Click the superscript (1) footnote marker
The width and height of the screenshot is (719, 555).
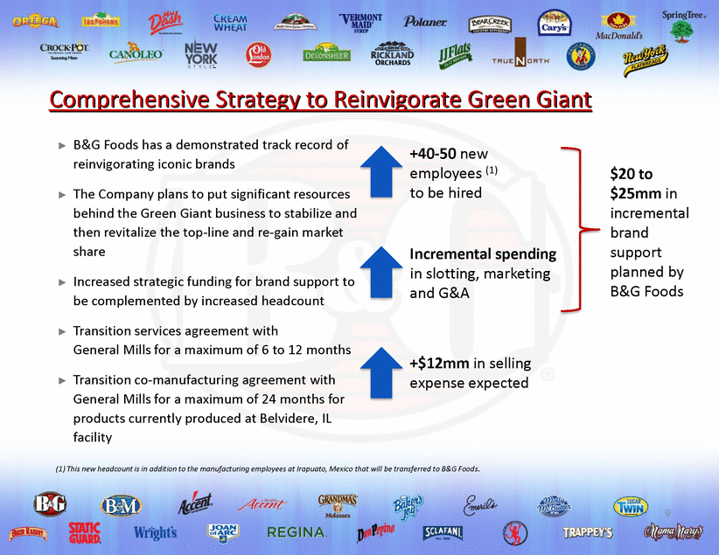click(492, 170)
